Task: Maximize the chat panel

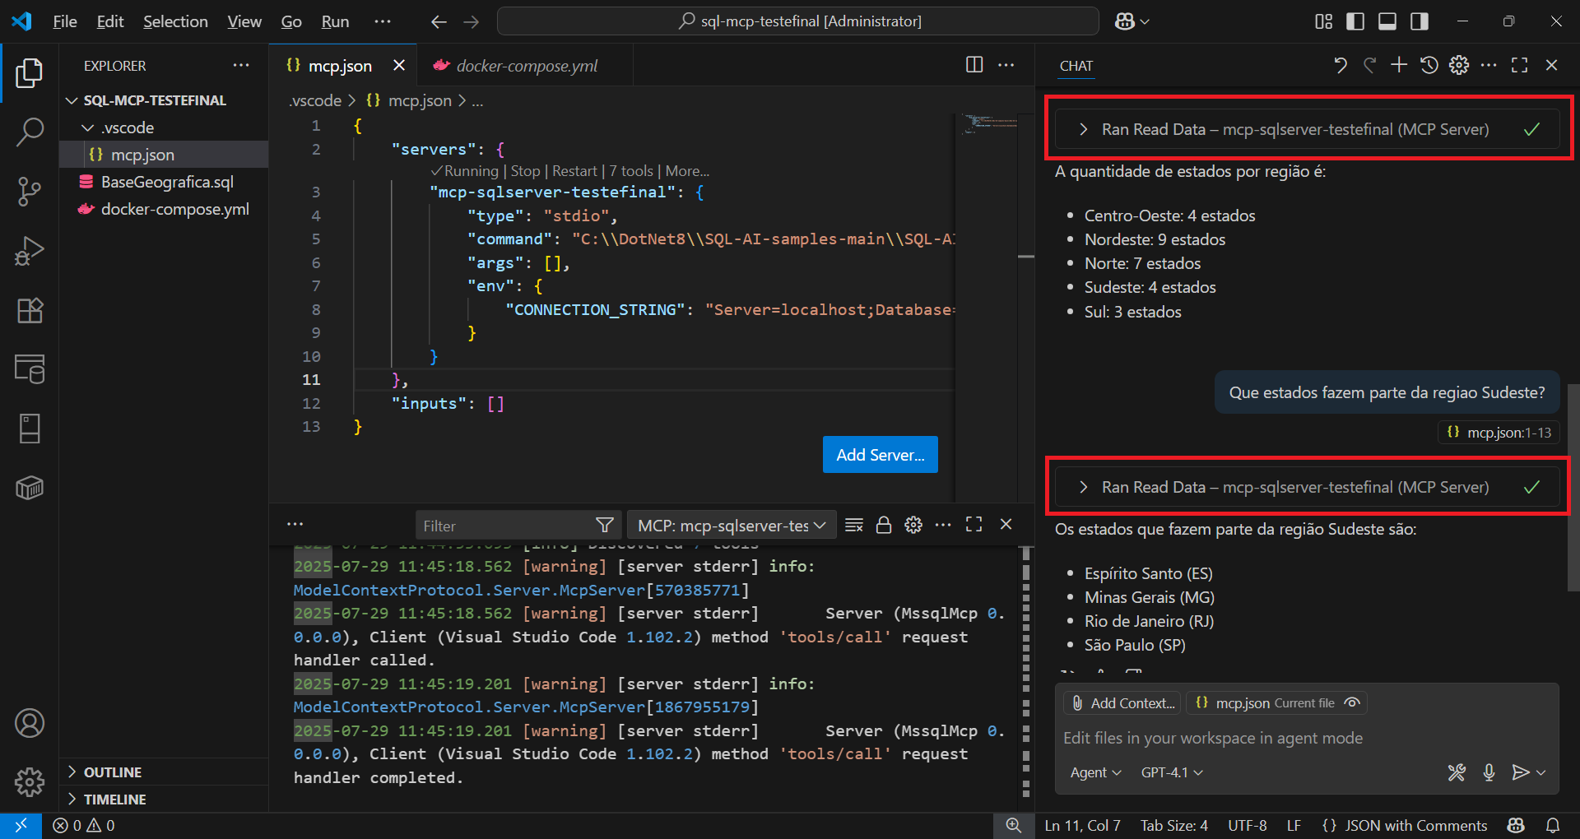Action: point(1520,65)
